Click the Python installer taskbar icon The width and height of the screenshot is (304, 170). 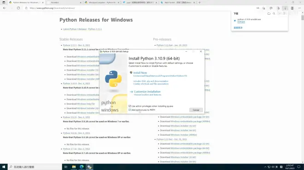tap(89, 167)
